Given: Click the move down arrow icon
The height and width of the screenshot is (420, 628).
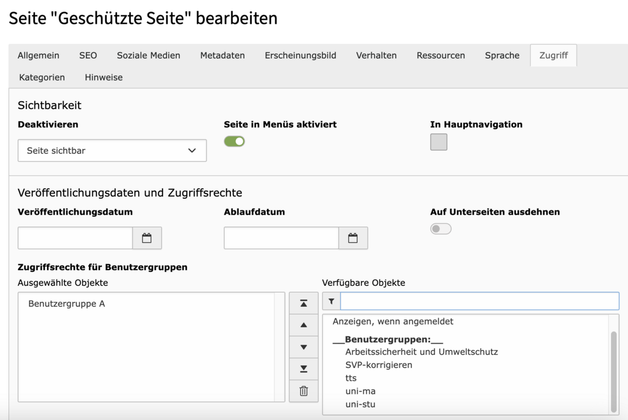Looking at the screenshot, I should (x=304, y=347).
